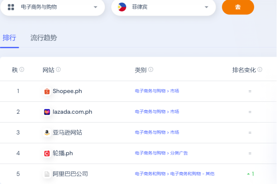Click the info icon beside 排名变化
Screen dimensions: 277x184
point(260,69)
